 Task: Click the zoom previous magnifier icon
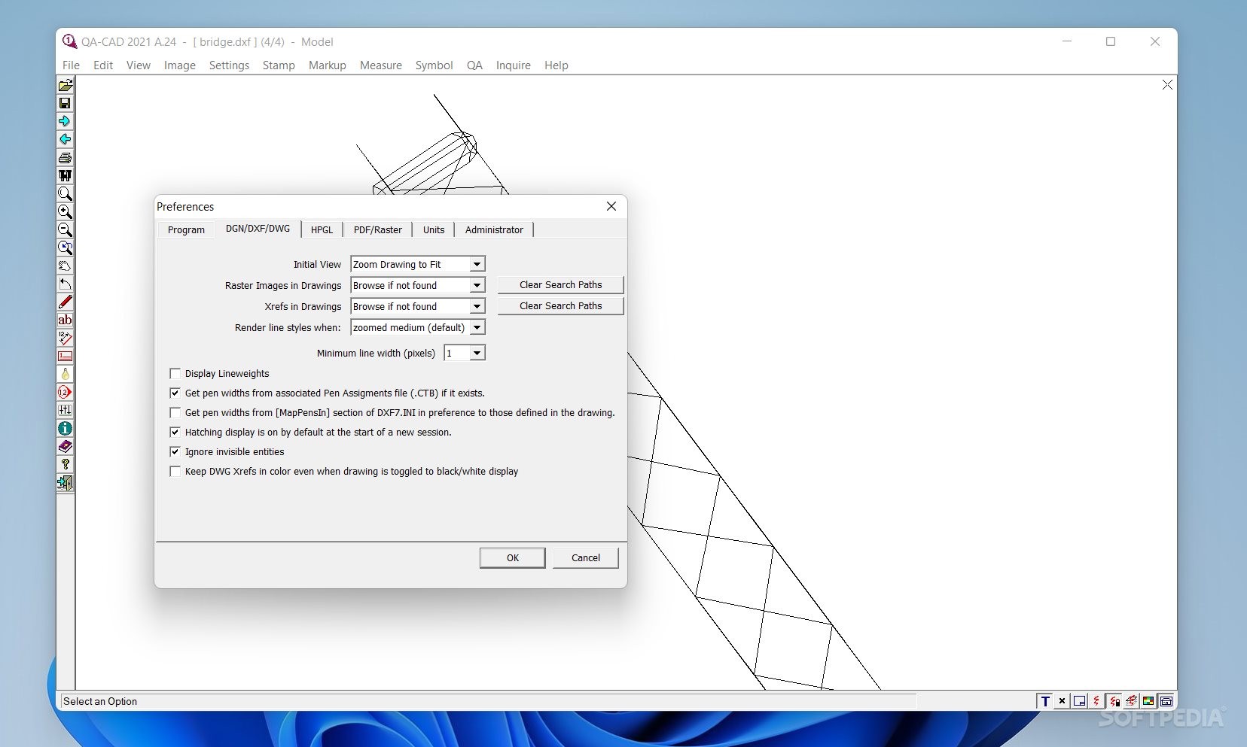click(x=66, y=247)
